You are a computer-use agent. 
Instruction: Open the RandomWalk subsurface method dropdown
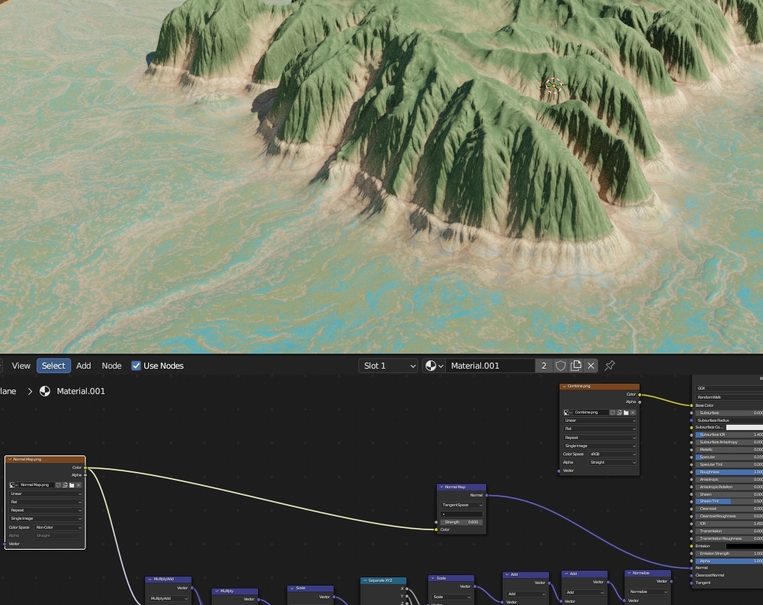[729, 397]
